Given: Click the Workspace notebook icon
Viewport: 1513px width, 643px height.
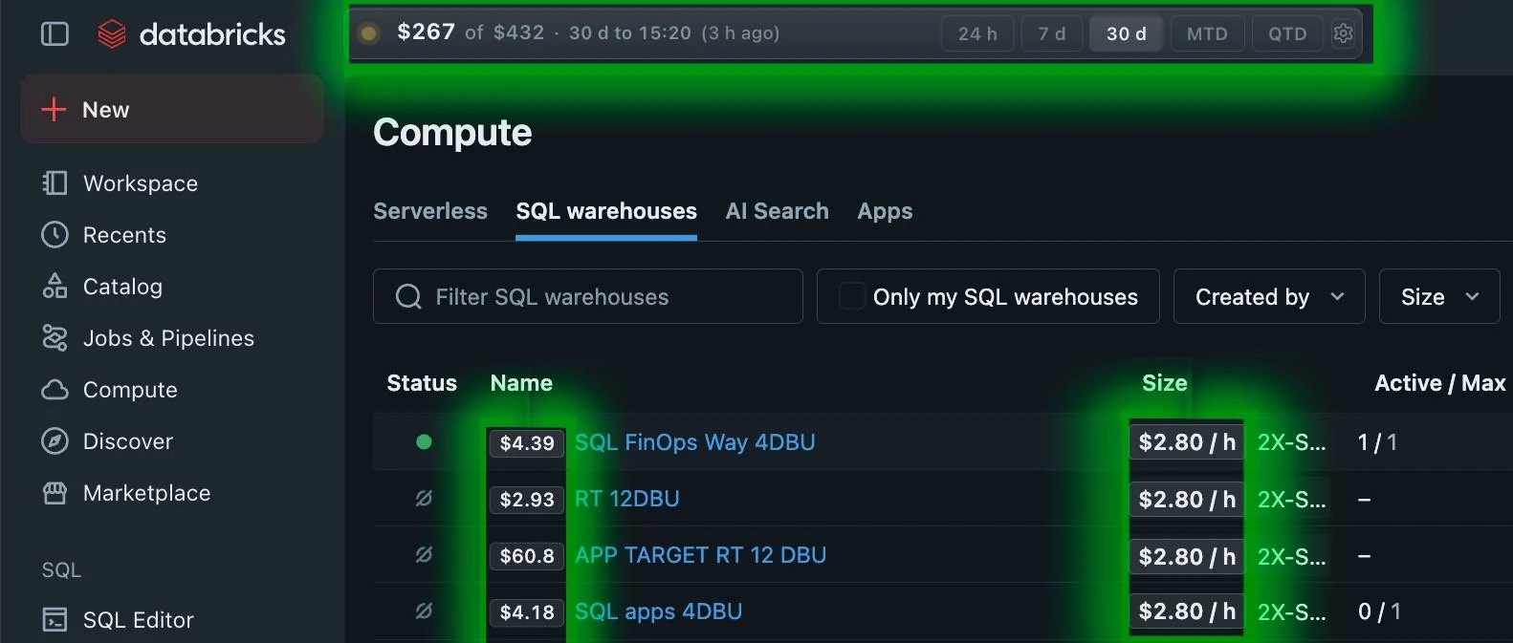Looking at the screenshot, I should pos(55,183).
